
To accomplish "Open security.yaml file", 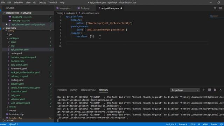I will click(x=17, y=84).
